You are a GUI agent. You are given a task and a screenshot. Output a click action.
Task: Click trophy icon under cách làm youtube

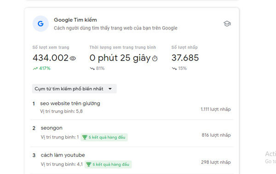click(88, 164)
